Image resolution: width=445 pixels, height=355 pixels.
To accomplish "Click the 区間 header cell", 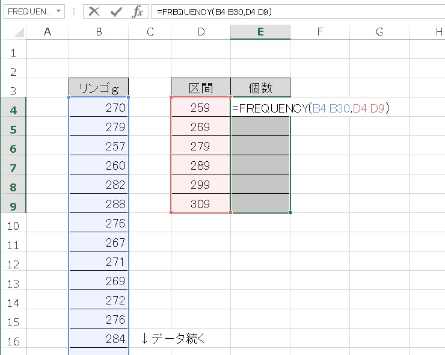I will [x=201, y=88].
